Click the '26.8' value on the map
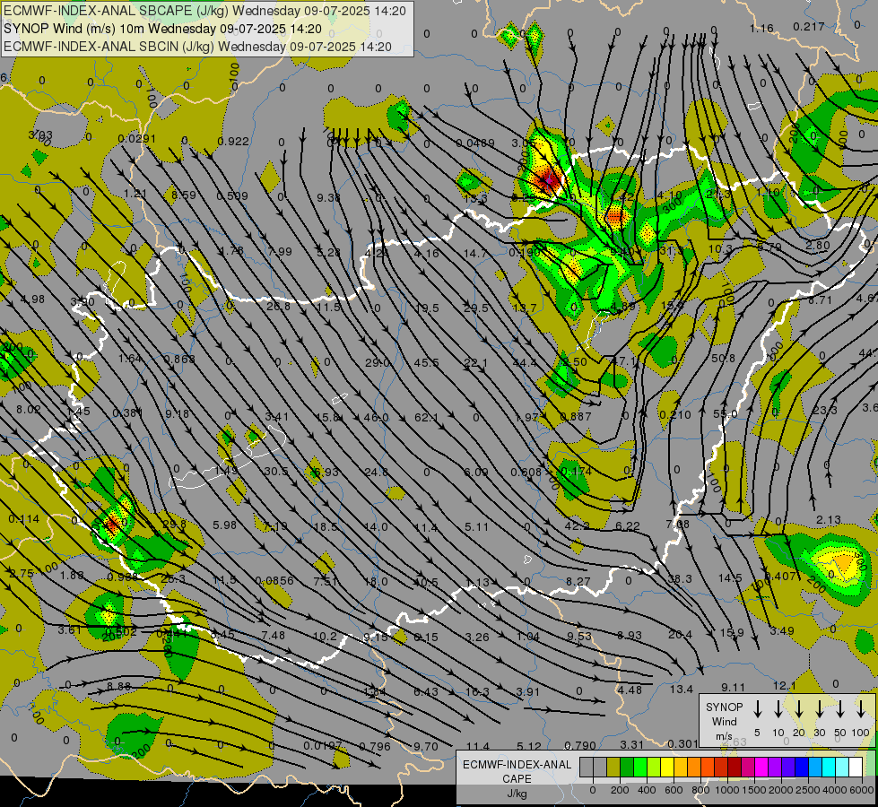Image resolution: width=878 pixels, height=807 pixels. [x=278, y=307]
